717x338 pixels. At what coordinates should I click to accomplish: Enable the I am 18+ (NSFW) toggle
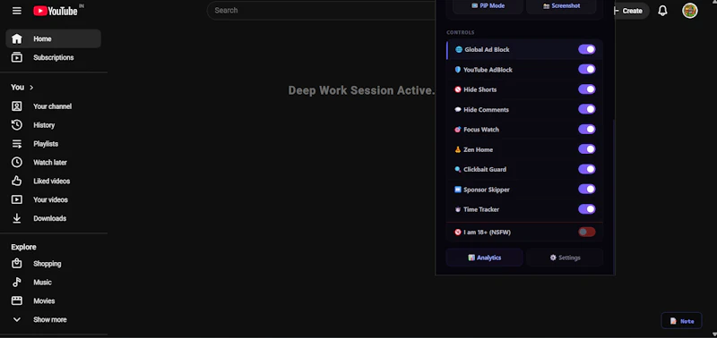[x=587, y=232]
